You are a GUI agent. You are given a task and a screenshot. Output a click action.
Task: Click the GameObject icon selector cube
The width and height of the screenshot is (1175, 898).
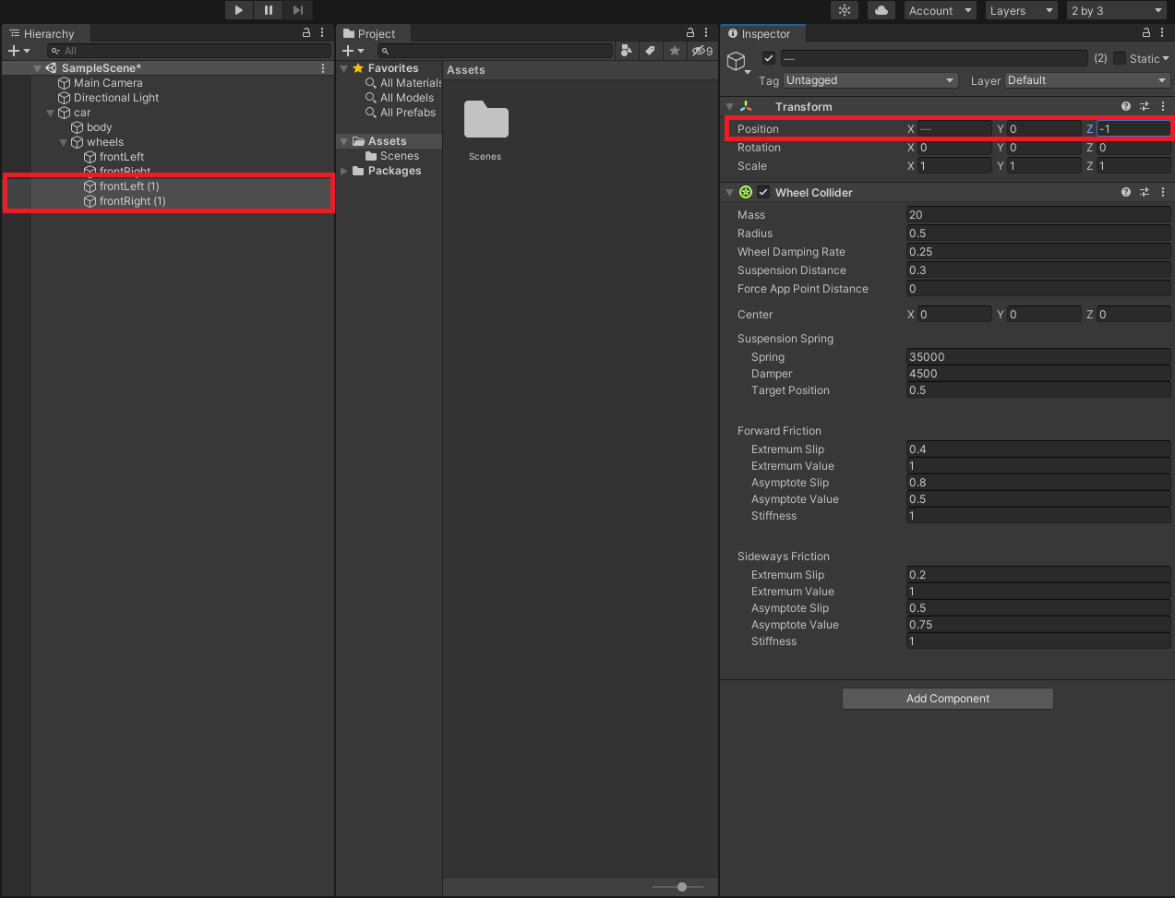click(737, 62)
